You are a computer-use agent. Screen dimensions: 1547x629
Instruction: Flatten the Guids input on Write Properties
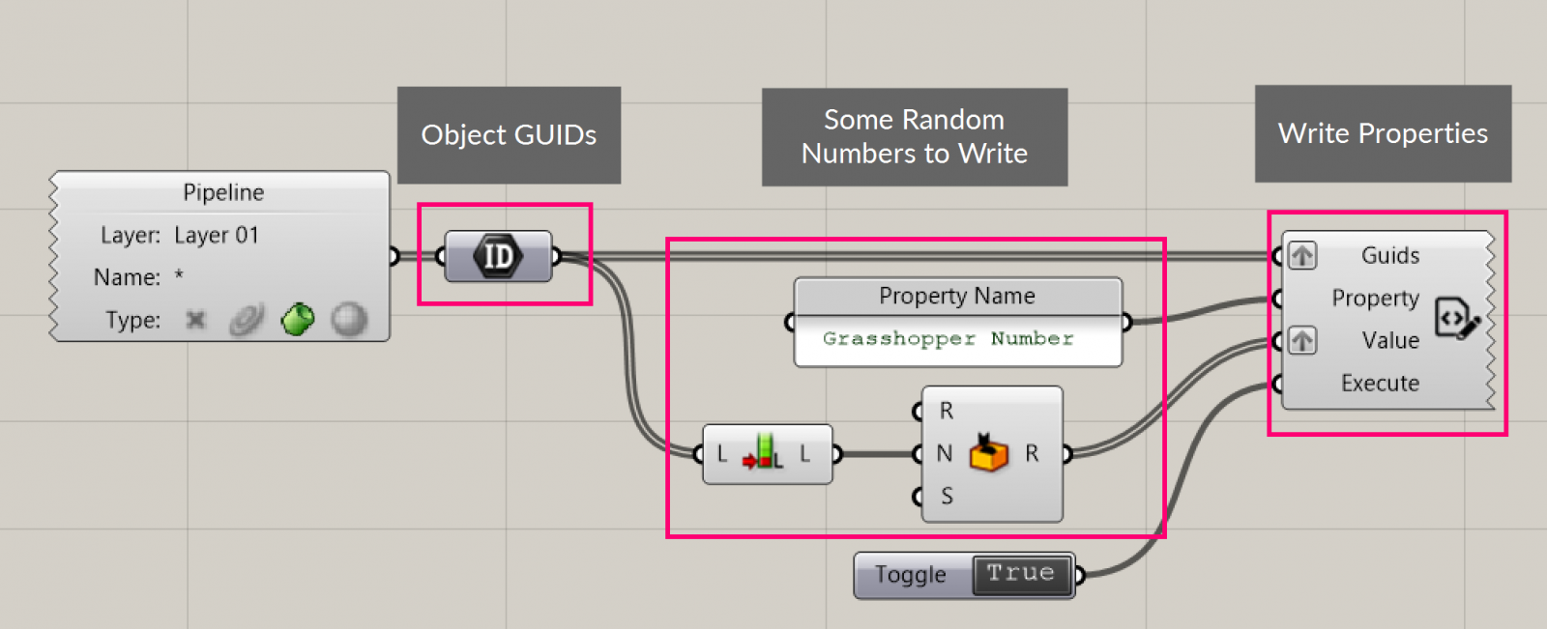click(1301, 255)
